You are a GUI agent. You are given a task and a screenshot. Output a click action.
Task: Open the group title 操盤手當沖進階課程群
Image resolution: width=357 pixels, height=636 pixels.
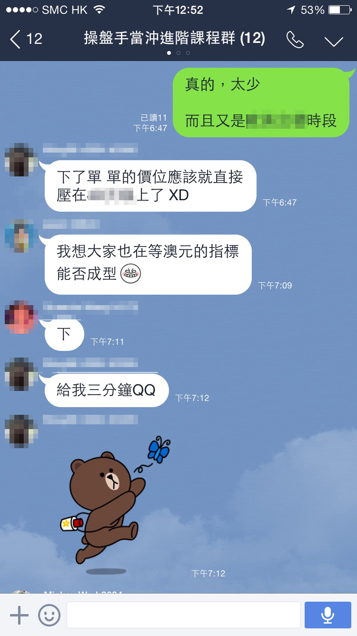(x=175, y=38)
